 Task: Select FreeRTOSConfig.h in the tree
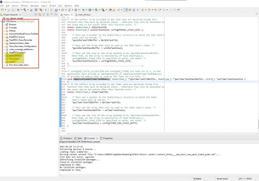point(17,53)
